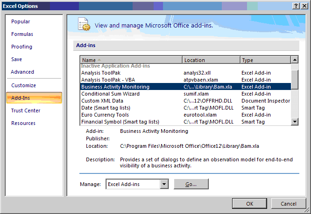The image size is (311, 214).
Task: Select the Trust Center category
Action: click(26, 110)
